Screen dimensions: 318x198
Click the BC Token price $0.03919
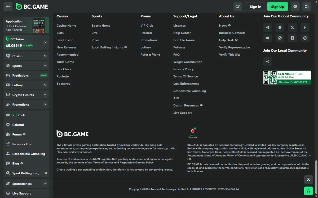tap(14, 45)
